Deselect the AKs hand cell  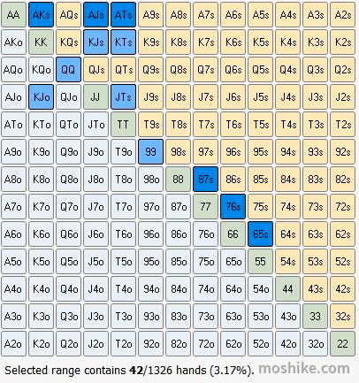click(x=42, y=15)
